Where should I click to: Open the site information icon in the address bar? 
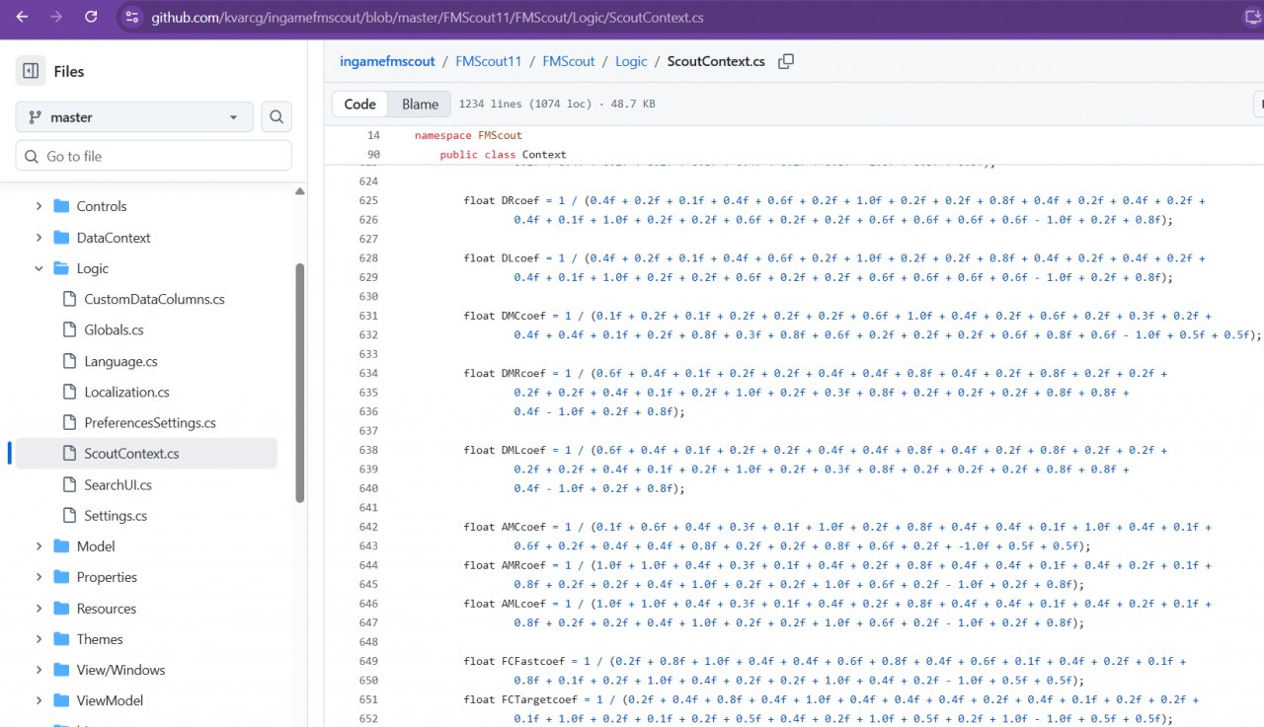(x=133, y=18)
